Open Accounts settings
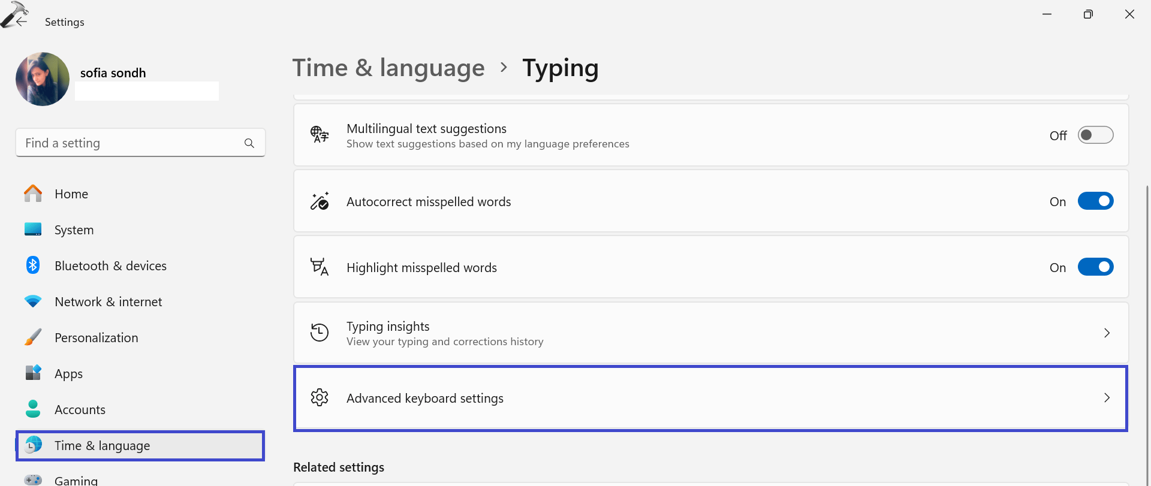This screenshot has height=486, width=1151. pos(80,409)
